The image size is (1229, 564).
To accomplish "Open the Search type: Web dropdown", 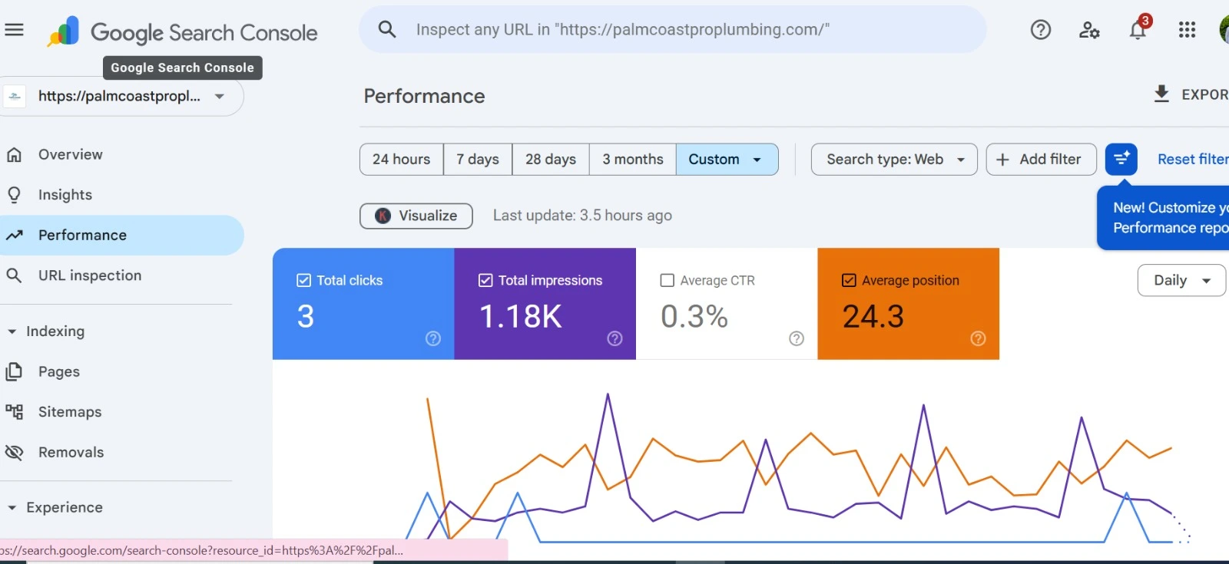I will (894, 159).
